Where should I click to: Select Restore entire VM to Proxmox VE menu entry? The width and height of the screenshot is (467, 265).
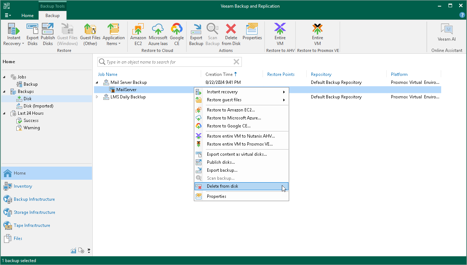click(x=242, y=144)
